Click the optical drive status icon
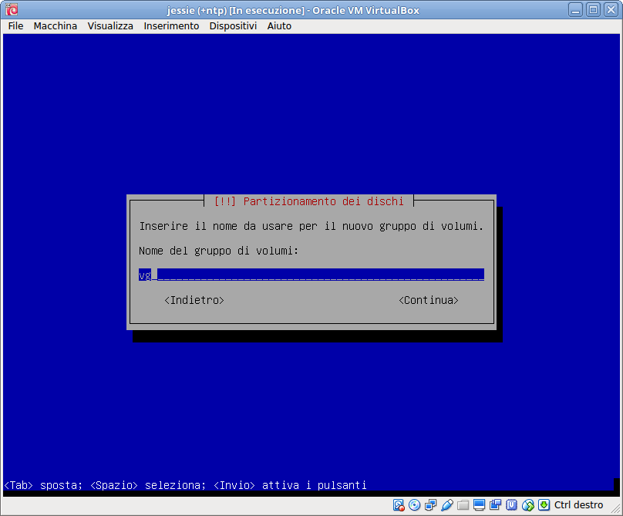This screenshot has width=623, height=516. pyautogui.click(x=414, y=505)
